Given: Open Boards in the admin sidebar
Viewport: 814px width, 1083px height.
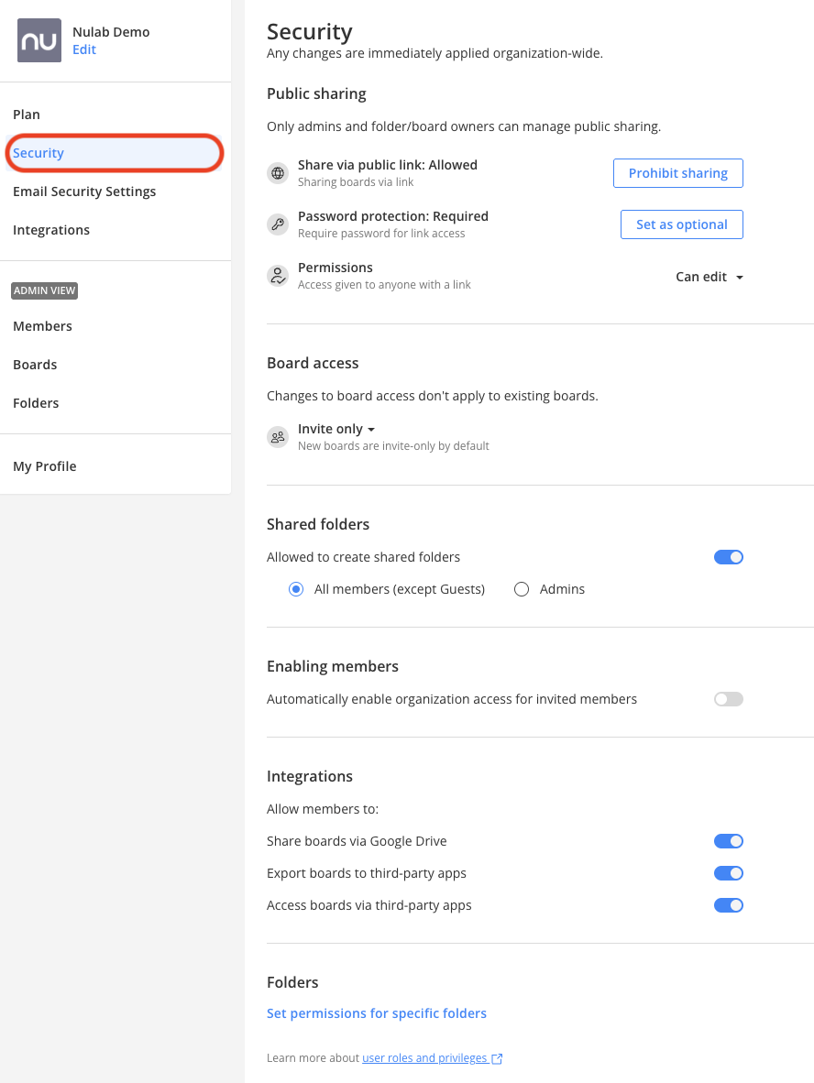Looking at the screenshot, I should click(x=35, y=365).
